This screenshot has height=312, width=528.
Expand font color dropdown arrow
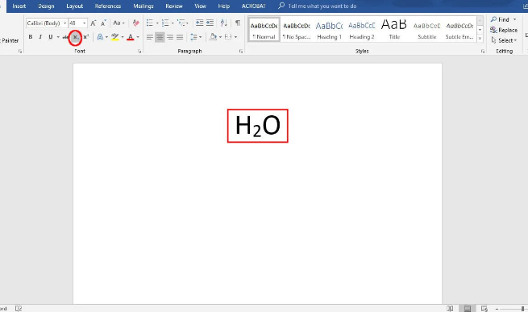point(138,37)
